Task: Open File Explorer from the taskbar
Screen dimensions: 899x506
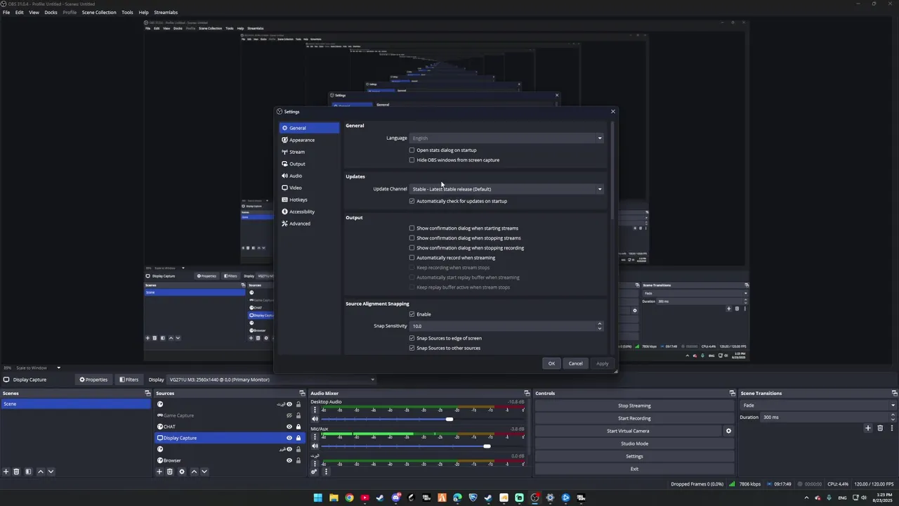Action: pos(334,498)
